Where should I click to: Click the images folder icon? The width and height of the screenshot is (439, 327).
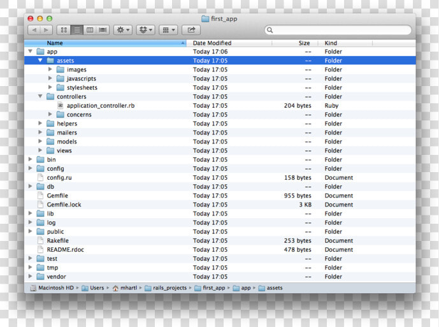click(61, 69)
